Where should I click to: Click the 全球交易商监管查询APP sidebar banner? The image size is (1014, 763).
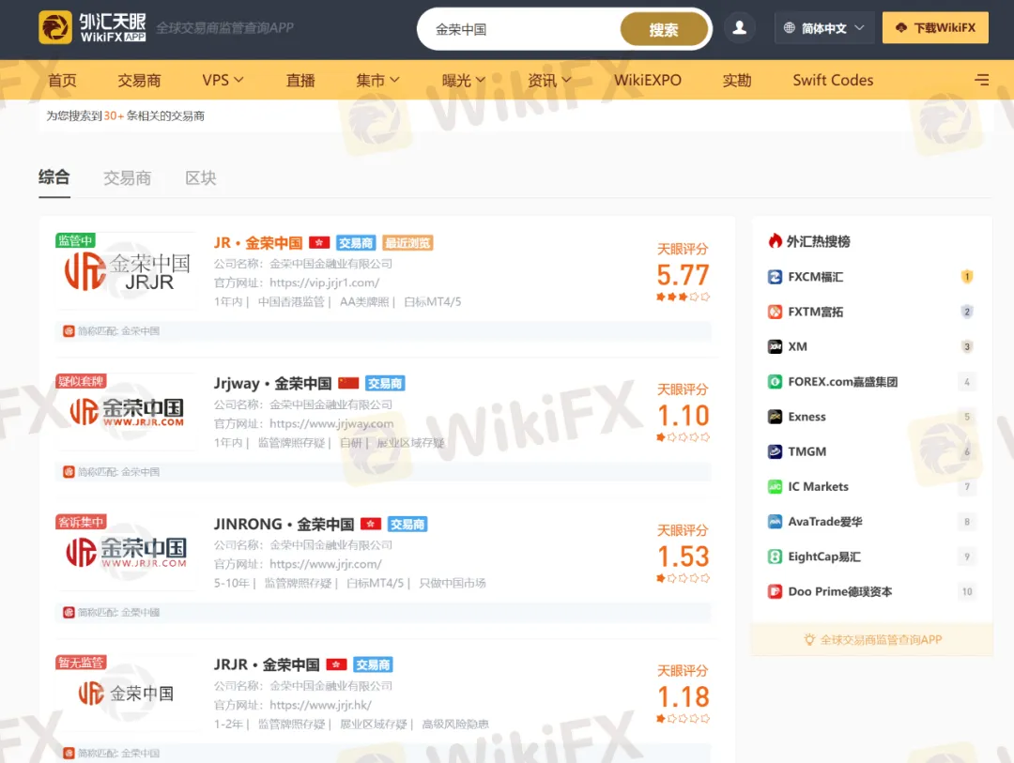point(871,639)
